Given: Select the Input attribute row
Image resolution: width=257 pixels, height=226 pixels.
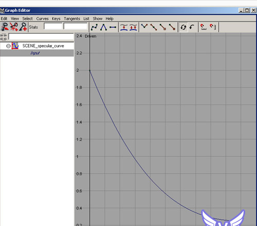Looking at the screenshot, I should coord(37,53).
